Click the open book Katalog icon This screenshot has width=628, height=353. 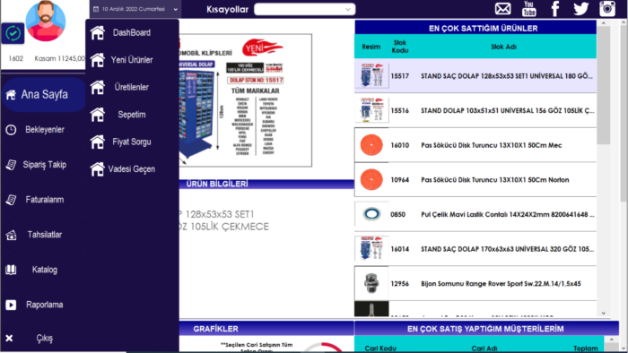point(11,270)
